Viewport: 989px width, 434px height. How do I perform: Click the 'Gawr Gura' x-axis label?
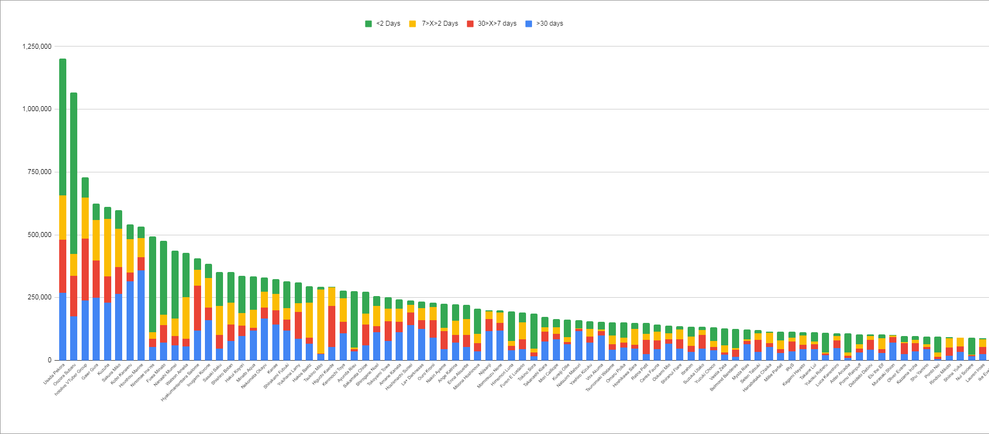[x=90, y=372]
